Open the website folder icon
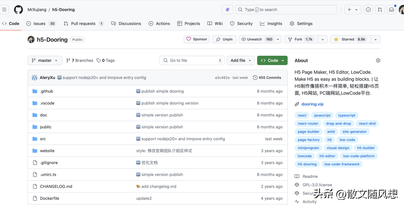Screen dimensions: 404x205 point(35,151)
